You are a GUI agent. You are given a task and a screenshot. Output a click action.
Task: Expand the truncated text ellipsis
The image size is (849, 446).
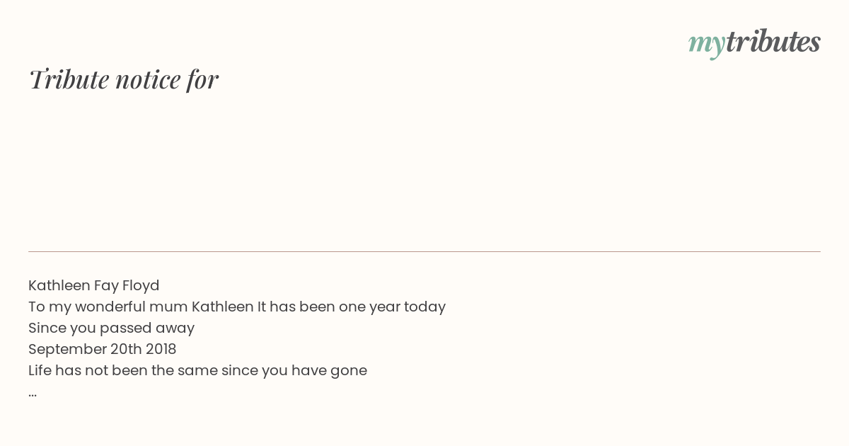click(x=33, y=394)
